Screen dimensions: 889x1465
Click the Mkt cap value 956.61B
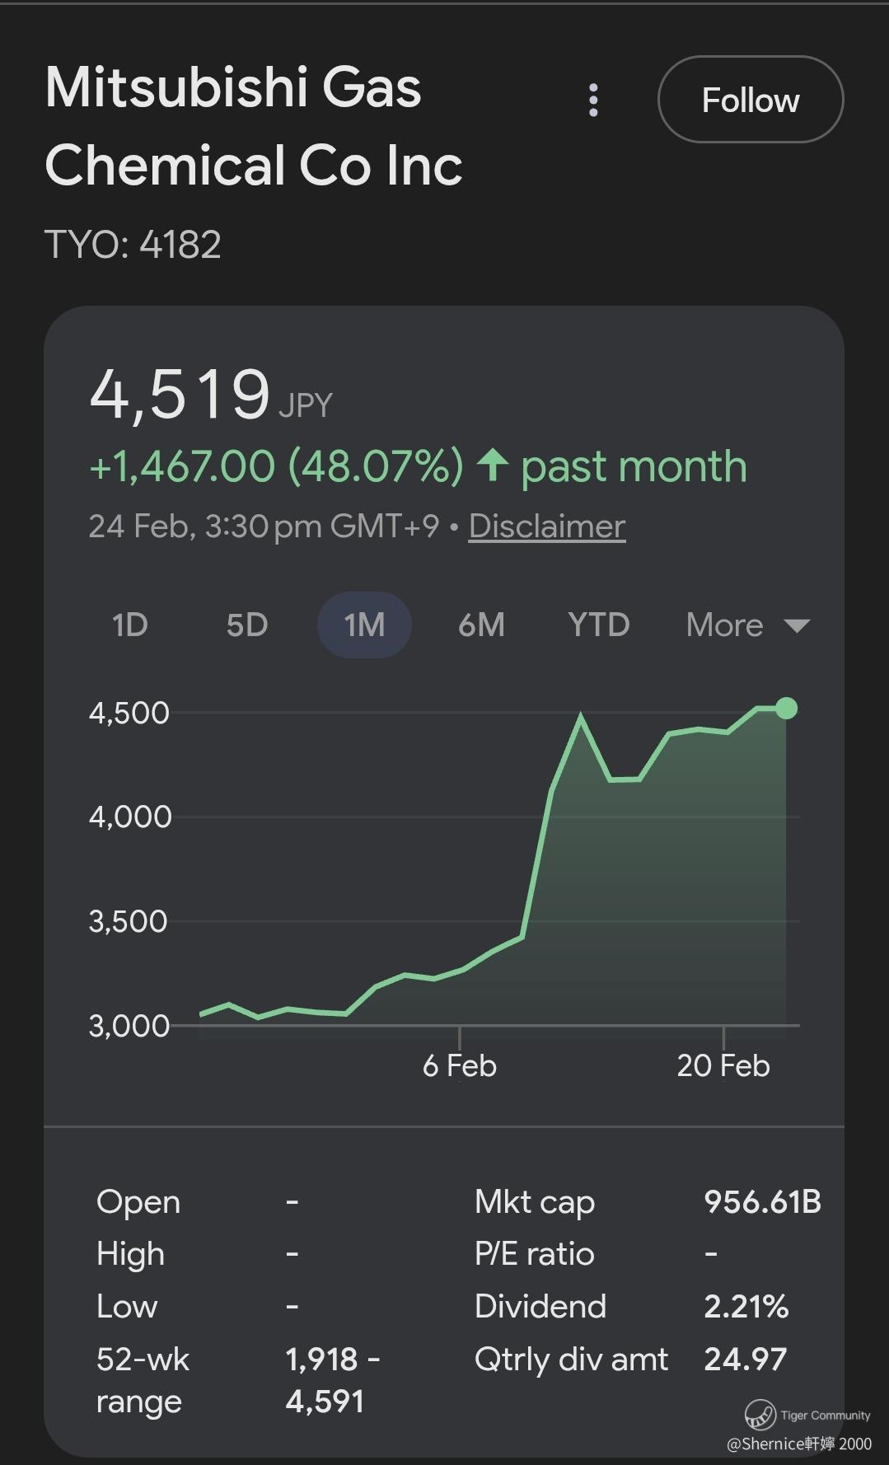762,1201
